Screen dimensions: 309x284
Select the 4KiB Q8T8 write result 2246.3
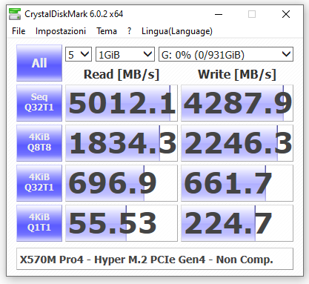[237, 143]
